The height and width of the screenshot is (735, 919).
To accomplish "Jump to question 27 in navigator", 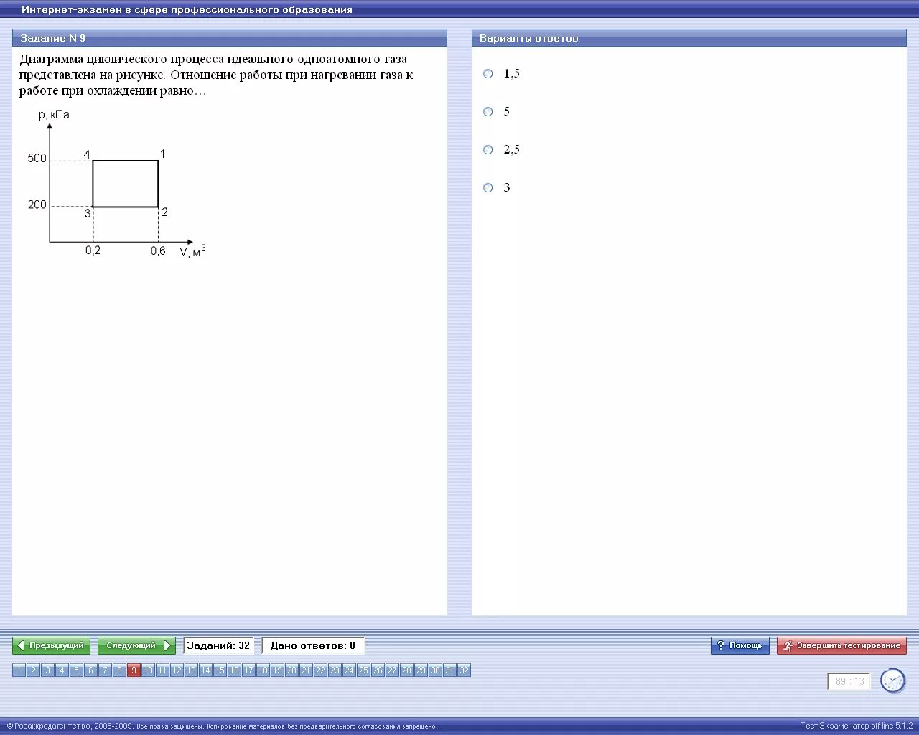I will coord(392,670).
